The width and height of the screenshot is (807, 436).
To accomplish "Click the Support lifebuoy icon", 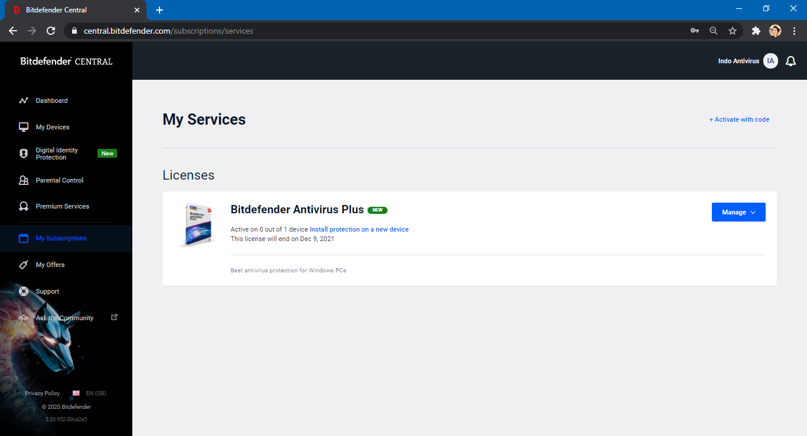I will (x=24, y=291).
